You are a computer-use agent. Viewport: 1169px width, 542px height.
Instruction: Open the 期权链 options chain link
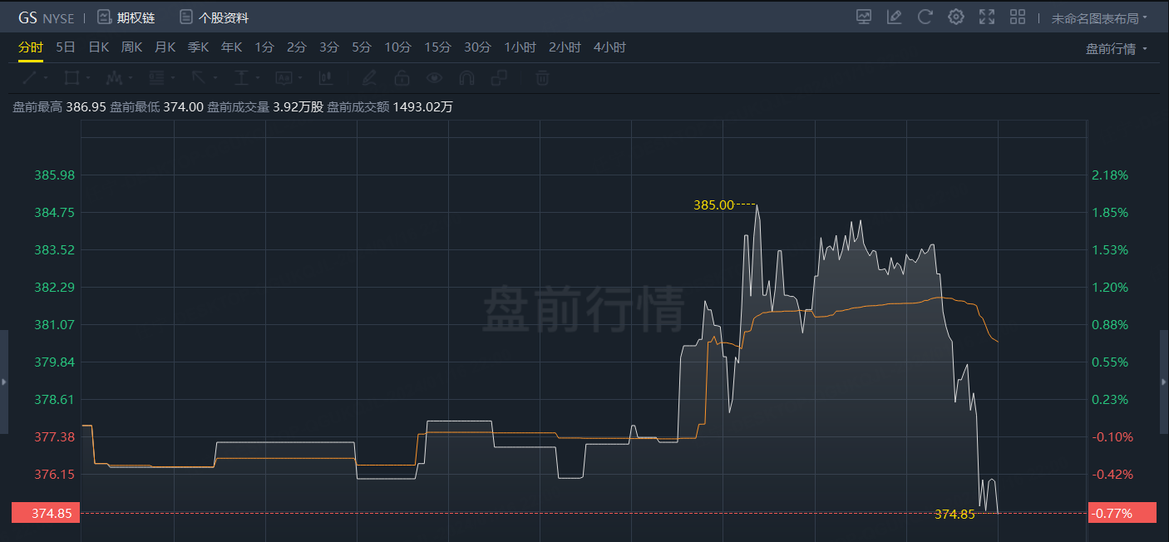coord(136,17)
